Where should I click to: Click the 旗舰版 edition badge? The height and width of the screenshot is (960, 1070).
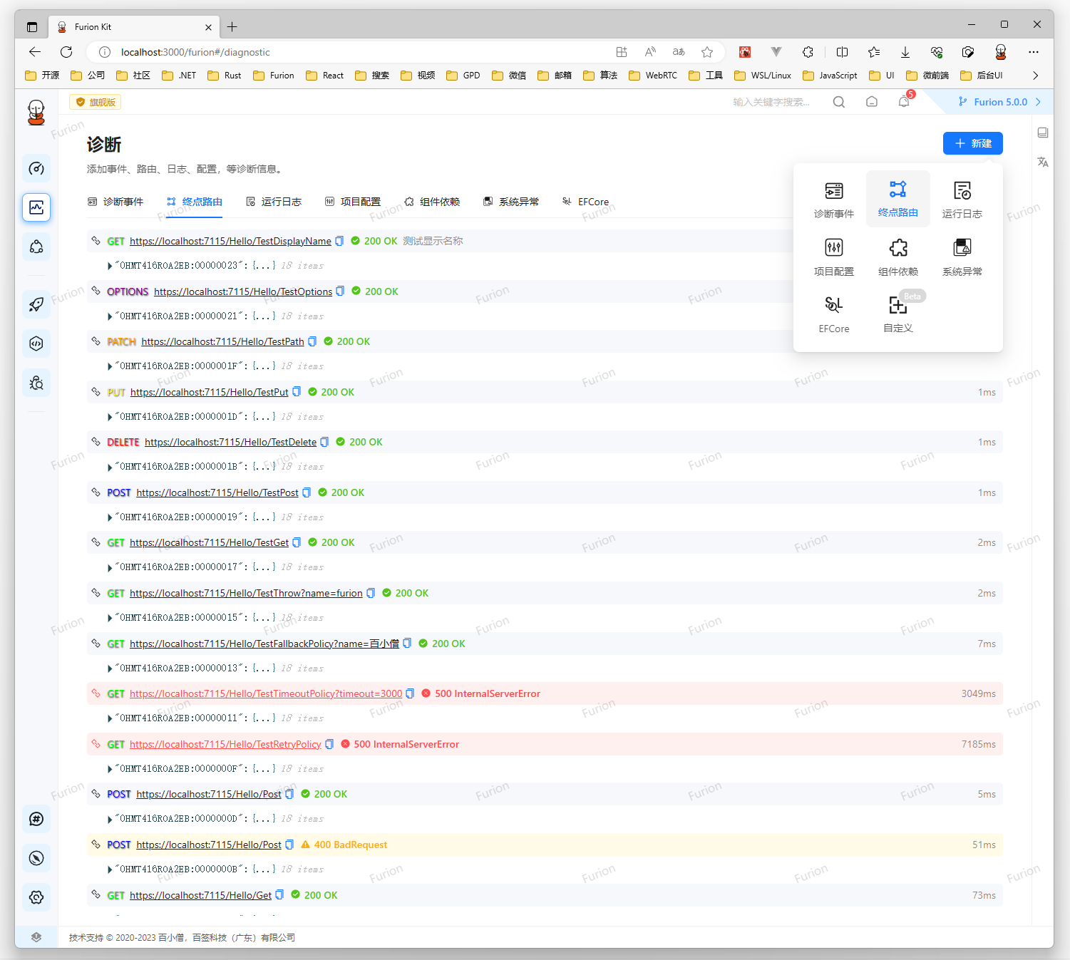pos(96,102)
